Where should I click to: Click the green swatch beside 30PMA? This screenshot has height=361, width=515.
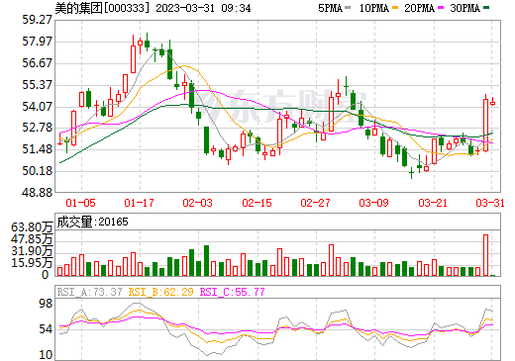486,8
